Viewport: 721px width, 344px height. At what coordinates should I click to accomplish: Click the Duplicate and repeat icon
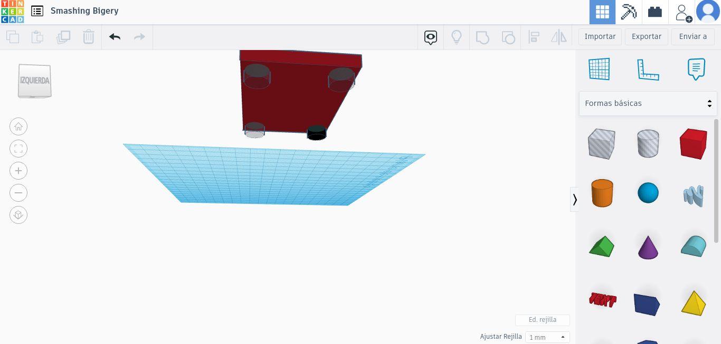click(x=63, y=37)
